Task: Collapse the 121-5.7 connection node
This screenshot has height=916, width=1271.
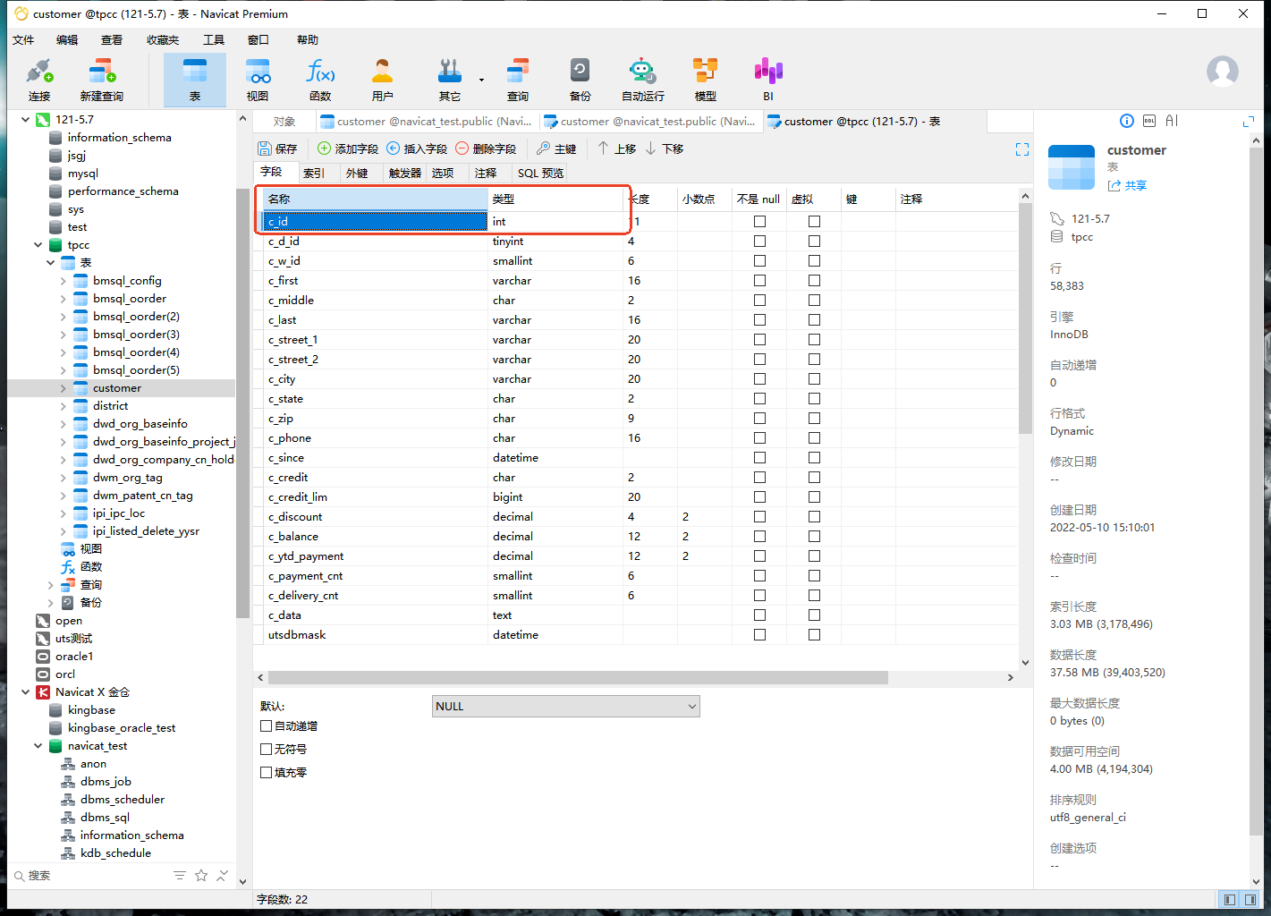Action: (x=25, y=119)
